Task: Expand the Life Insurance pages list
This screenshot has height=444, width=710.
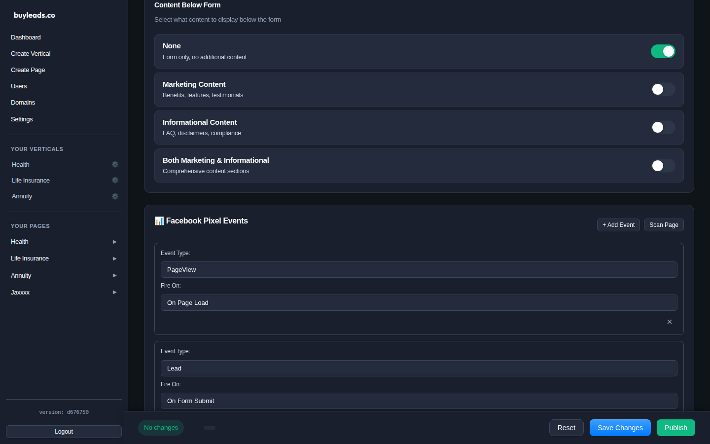Action: tap(114, 259)
